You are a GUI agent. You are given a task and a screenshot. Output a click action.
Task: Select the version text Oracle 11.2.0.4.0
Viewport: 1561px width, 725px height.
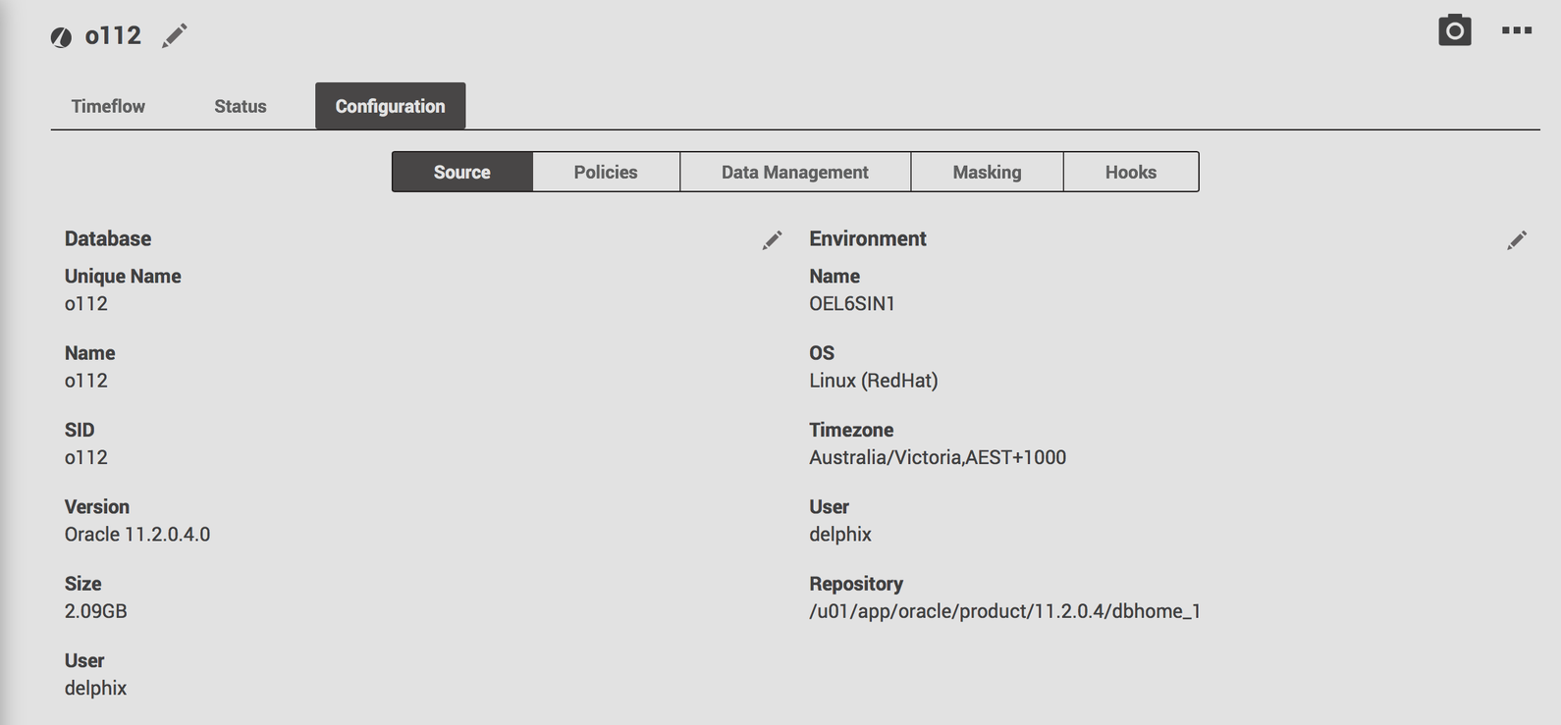[137, 535]
